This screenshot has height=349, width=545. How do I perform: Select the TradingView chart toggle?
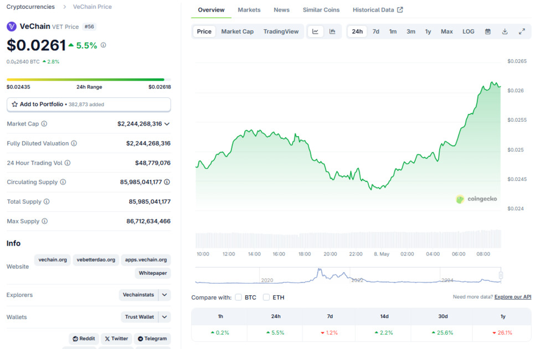click(281, 32)
